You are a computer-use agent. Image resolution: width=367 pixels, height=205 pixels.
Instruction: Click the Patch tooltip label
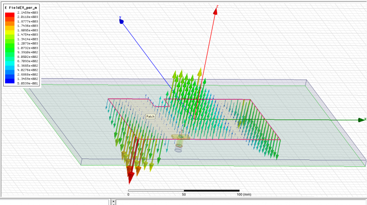click(150, 116)
